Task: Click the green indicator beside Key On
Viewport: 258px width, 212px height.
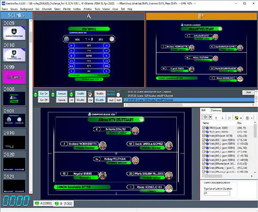Action: click(x=35, y=95)
